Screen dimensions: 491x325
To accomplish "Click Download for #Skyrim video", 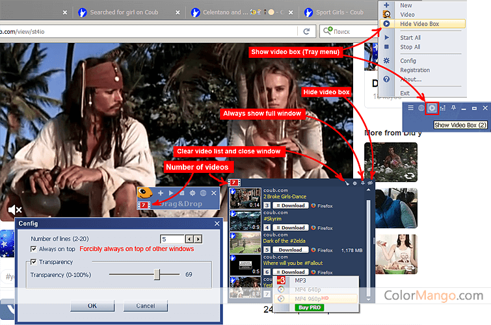I will (290, 227).
